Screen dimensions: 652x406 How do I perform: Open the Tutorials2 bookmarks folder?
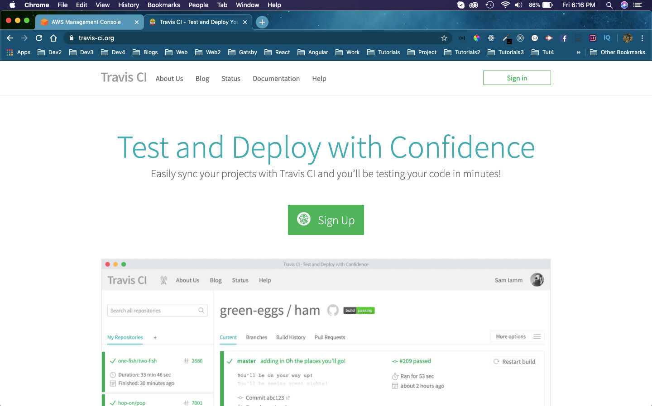(x=462, y=52)
